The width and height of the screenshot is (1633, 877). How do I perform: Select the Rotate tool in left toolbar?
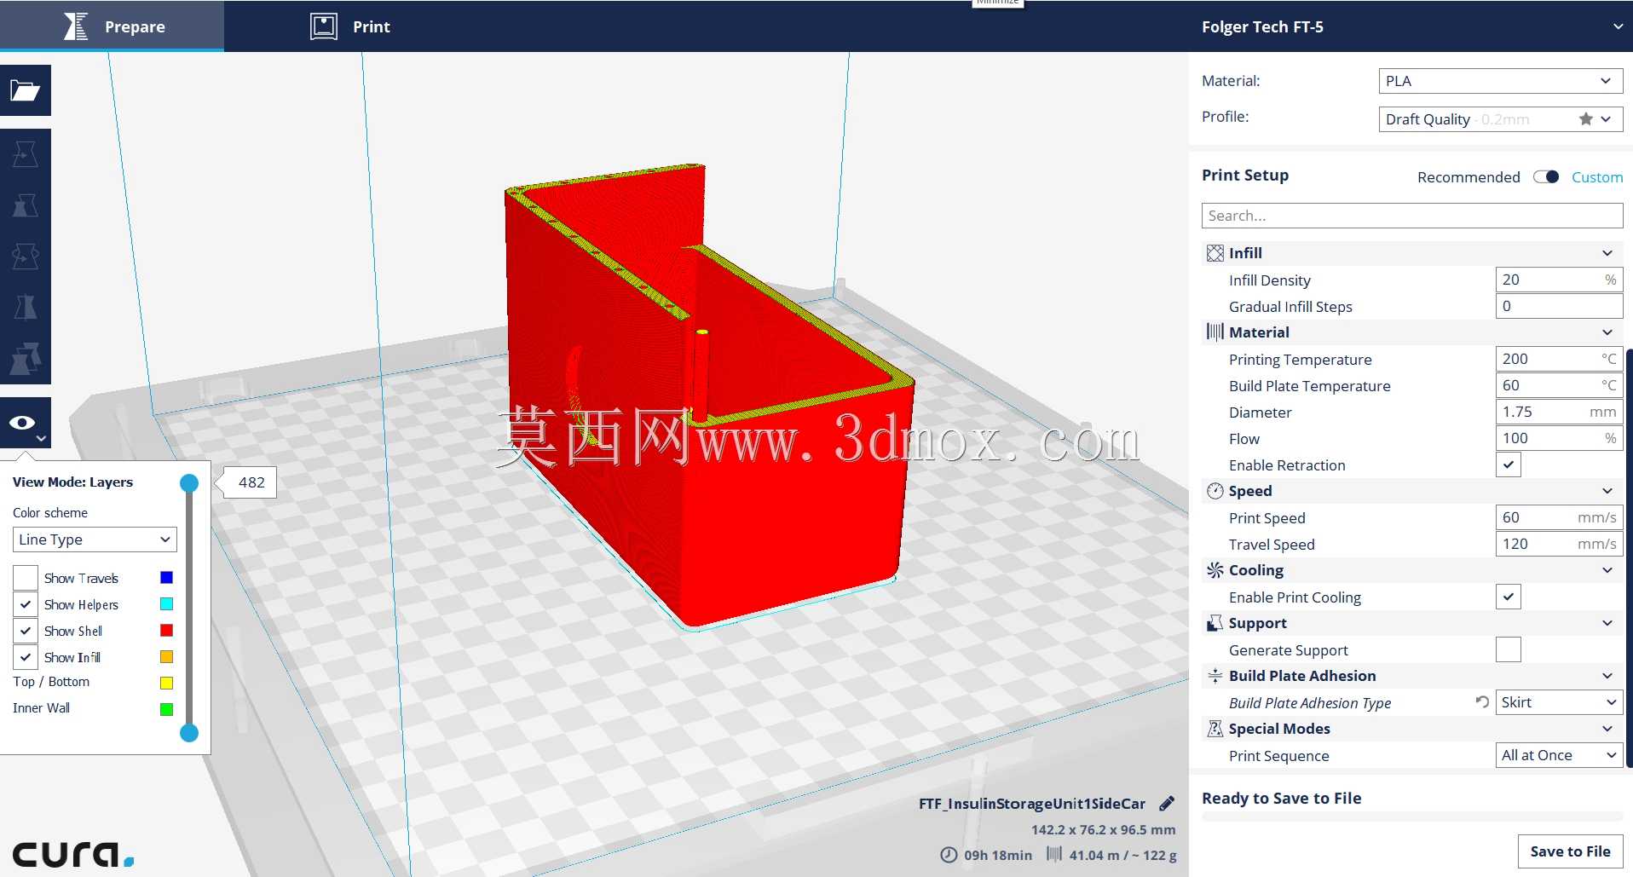26,257
